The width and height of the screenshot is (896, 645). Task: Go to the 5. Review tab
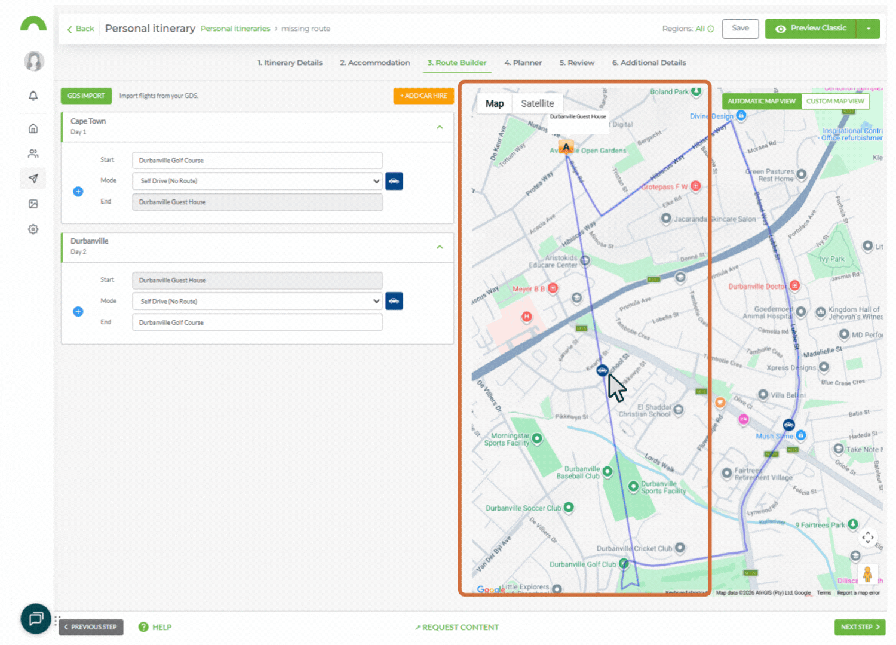pyautogui.click(x=577, y=63)
